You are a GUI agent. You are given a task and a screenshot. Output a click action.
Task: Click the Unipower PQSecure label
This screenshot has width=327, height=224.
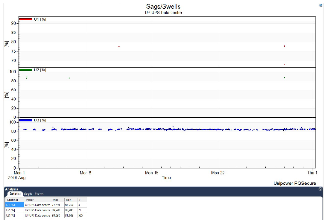pos(295,184)
